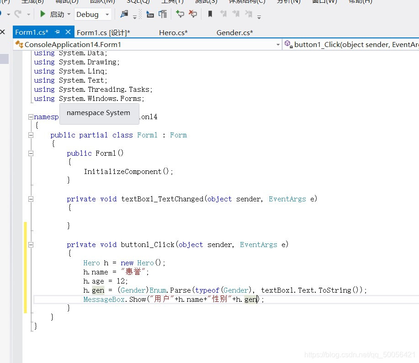419x363 pixels.
Task: Click 'button1_Click' method name in code
Action: (x=148, y=245)
